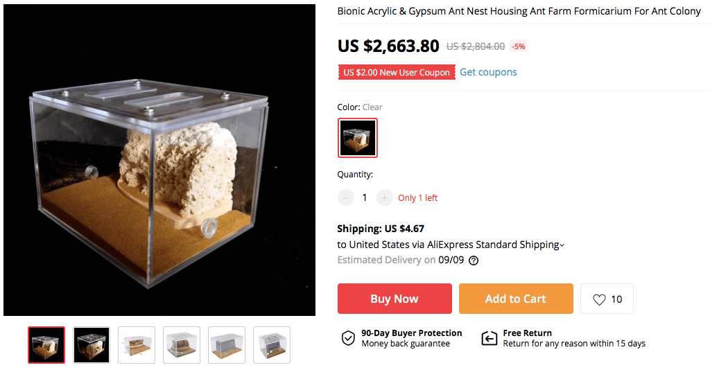Select the Clear color swatch
Viewport: 710px width, 370px height.
click(358, 138)
